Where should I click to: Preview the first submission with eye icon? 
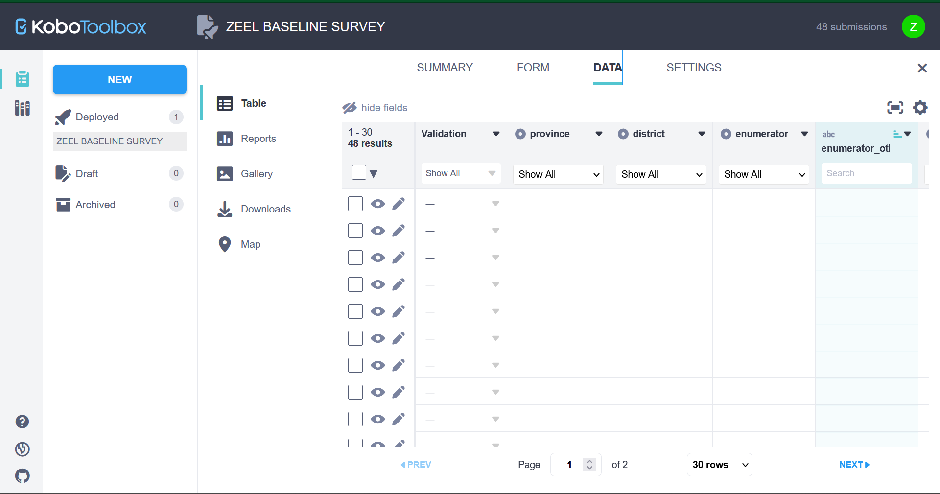(x=377, y=204)
